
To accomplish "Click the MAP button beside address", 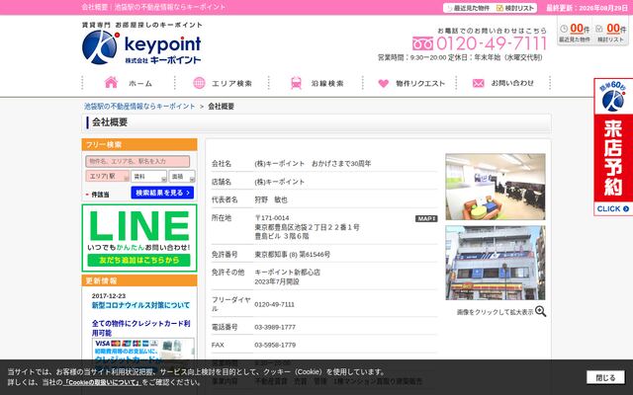I will (x=426, y=218).
